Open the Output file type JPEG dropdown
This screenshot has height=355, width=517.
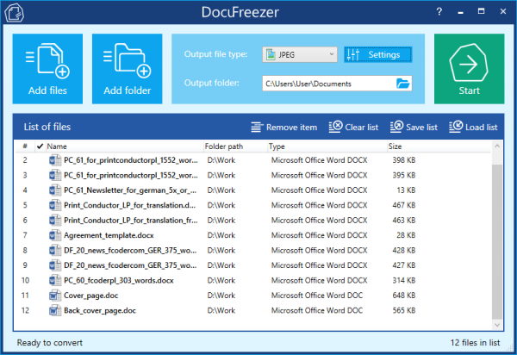click(x=300, y=54)
